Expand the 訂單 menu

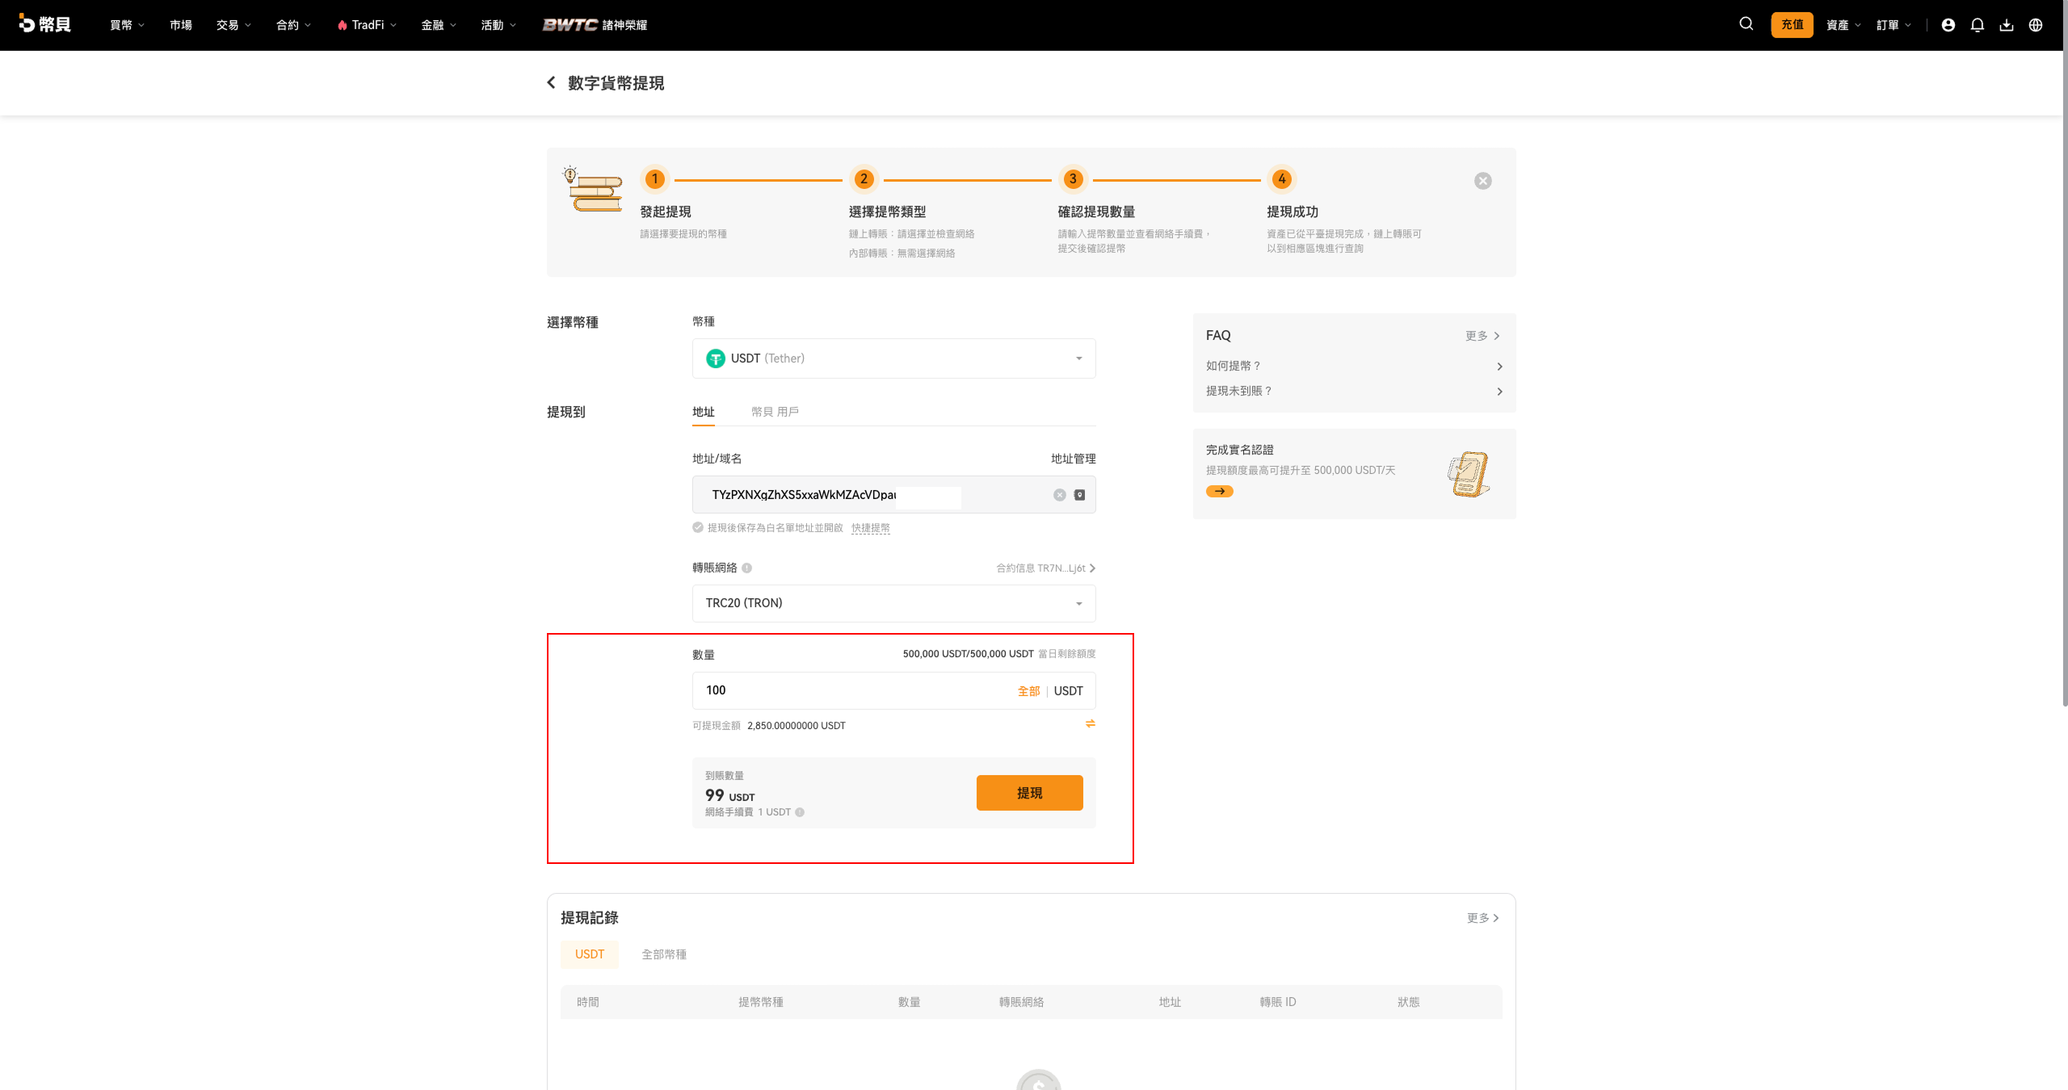pos(1894,25)
